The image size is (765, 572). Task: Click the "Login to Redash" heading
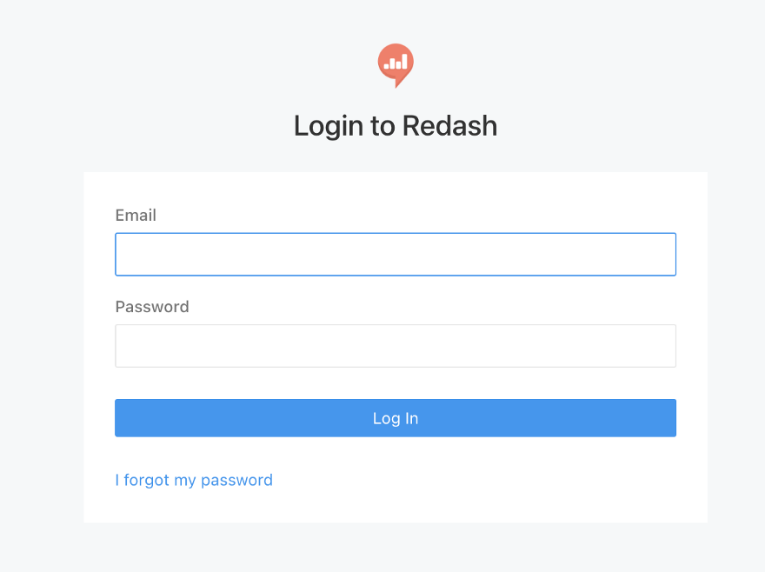(396, 126)
